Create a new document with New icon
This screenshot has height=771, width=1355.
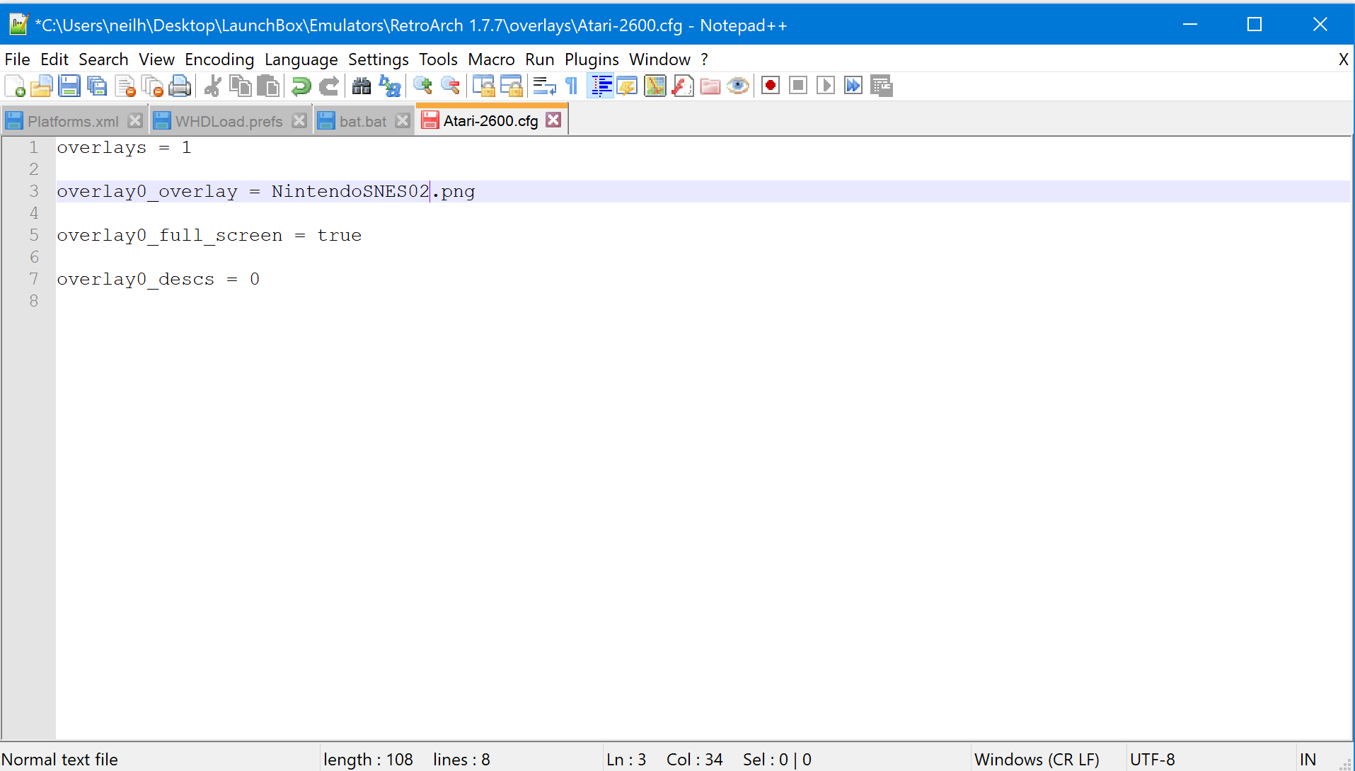[15, 86]
